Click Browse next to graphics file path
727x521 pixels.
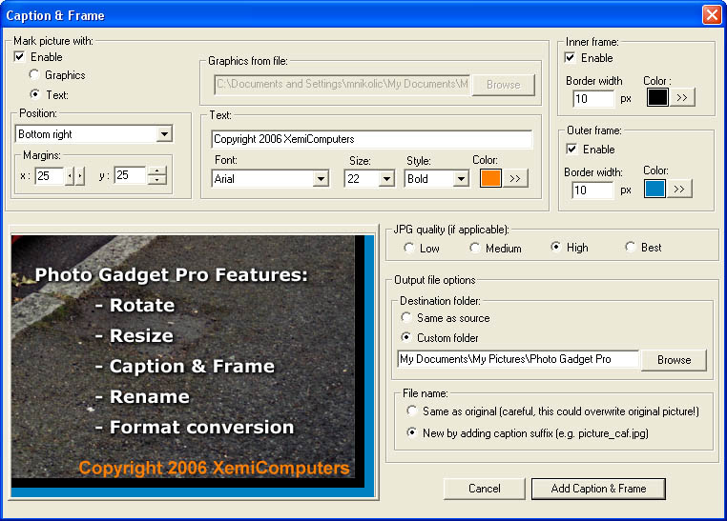pos(504,85)
